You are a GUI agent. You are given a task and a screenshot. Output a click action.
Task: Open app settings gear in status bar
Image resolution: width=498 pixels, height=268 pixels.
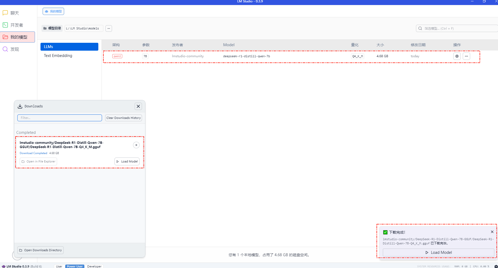coord(496,266)
